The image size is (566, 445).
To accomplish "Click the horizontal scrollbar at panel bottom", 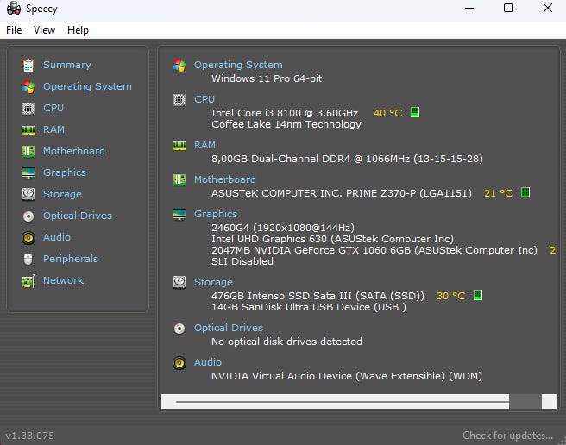I will (x=342, y=402).
